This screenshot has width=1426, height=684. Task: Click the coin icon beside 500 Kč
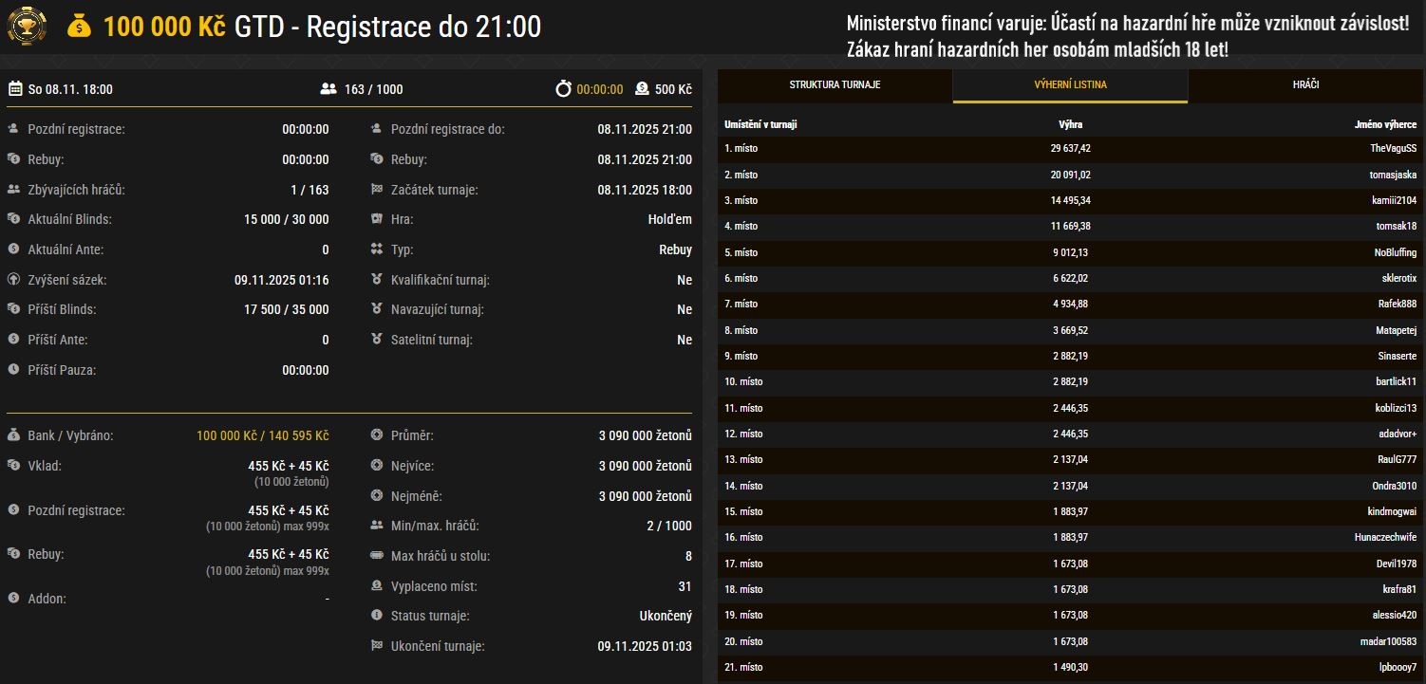point(642,89)
